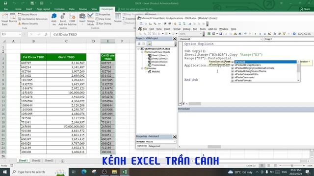This screenshot has height=176, width=314.
Task: Select Sheet2 (Sheet2) in the project tree
Action: [159, 59]
